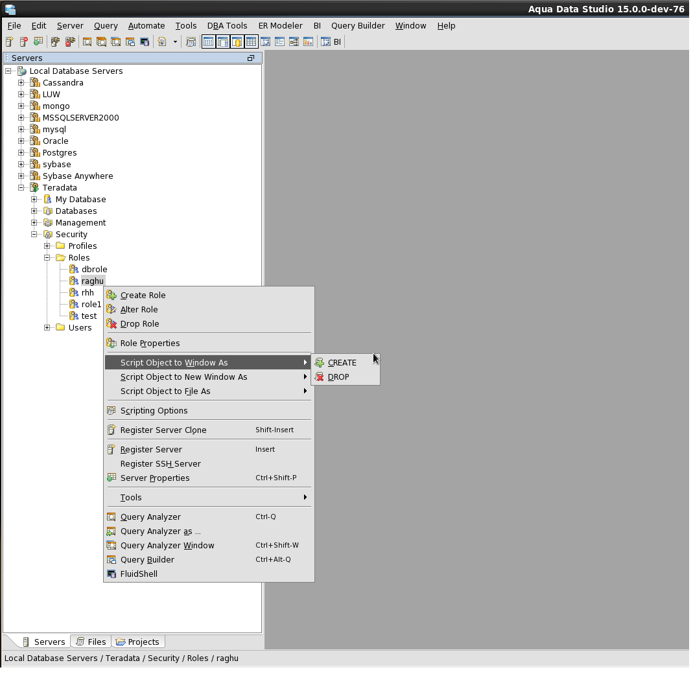Expand the Oracle server node
693x674 pixels.
pyautogui.click(x=21, y=141)
